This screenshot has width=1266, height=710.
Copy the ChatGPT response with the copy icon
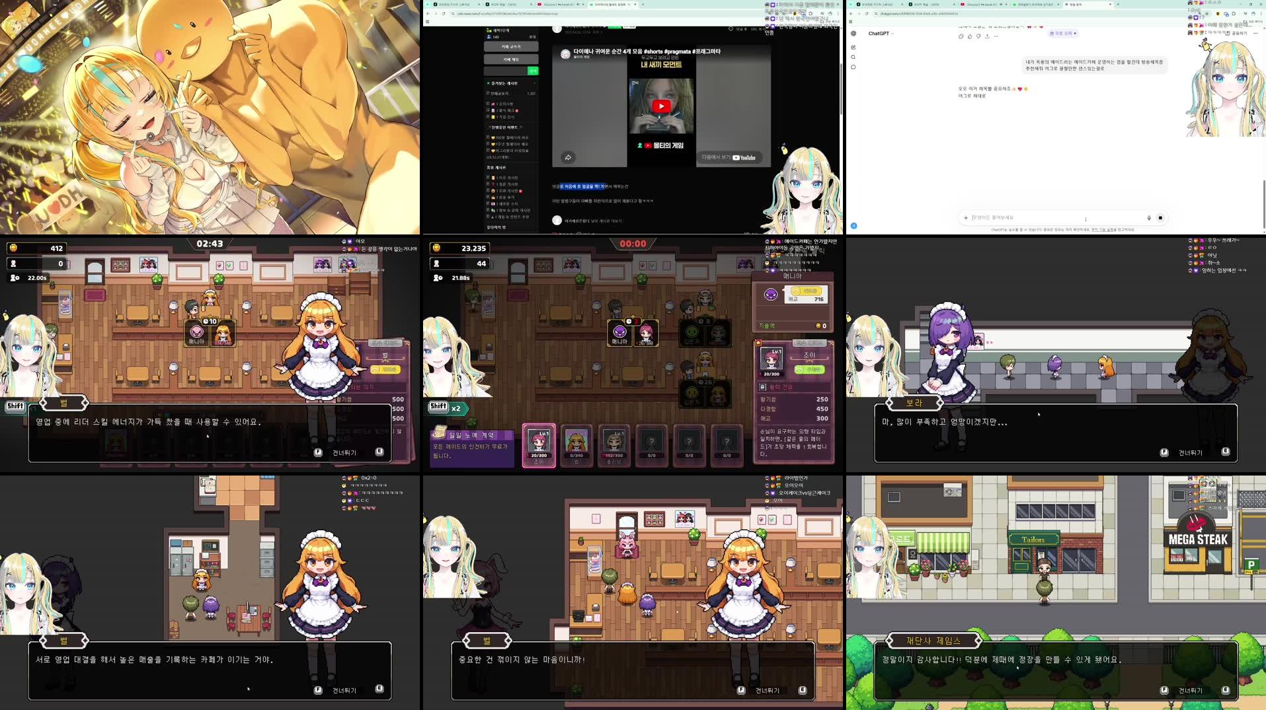961,36
